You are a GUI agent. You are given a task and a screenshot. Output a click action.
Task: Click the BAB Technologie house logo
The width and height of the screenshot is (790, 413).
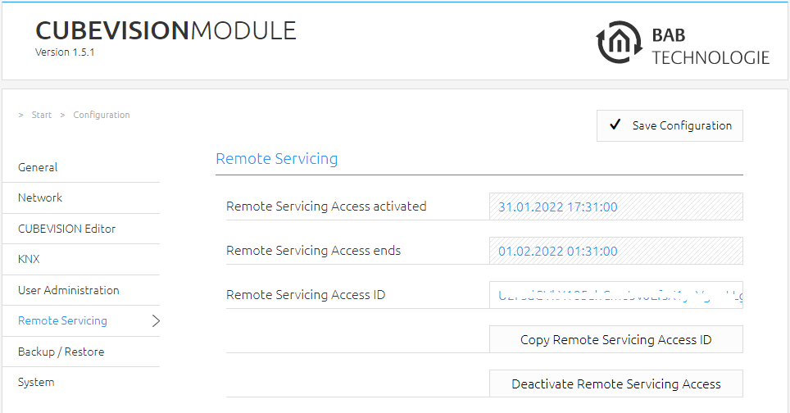tap(620, 43)
